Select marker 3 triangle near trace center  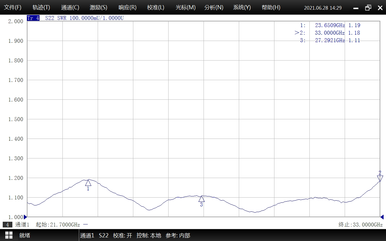pyautogui.click(x=201, y=199)
